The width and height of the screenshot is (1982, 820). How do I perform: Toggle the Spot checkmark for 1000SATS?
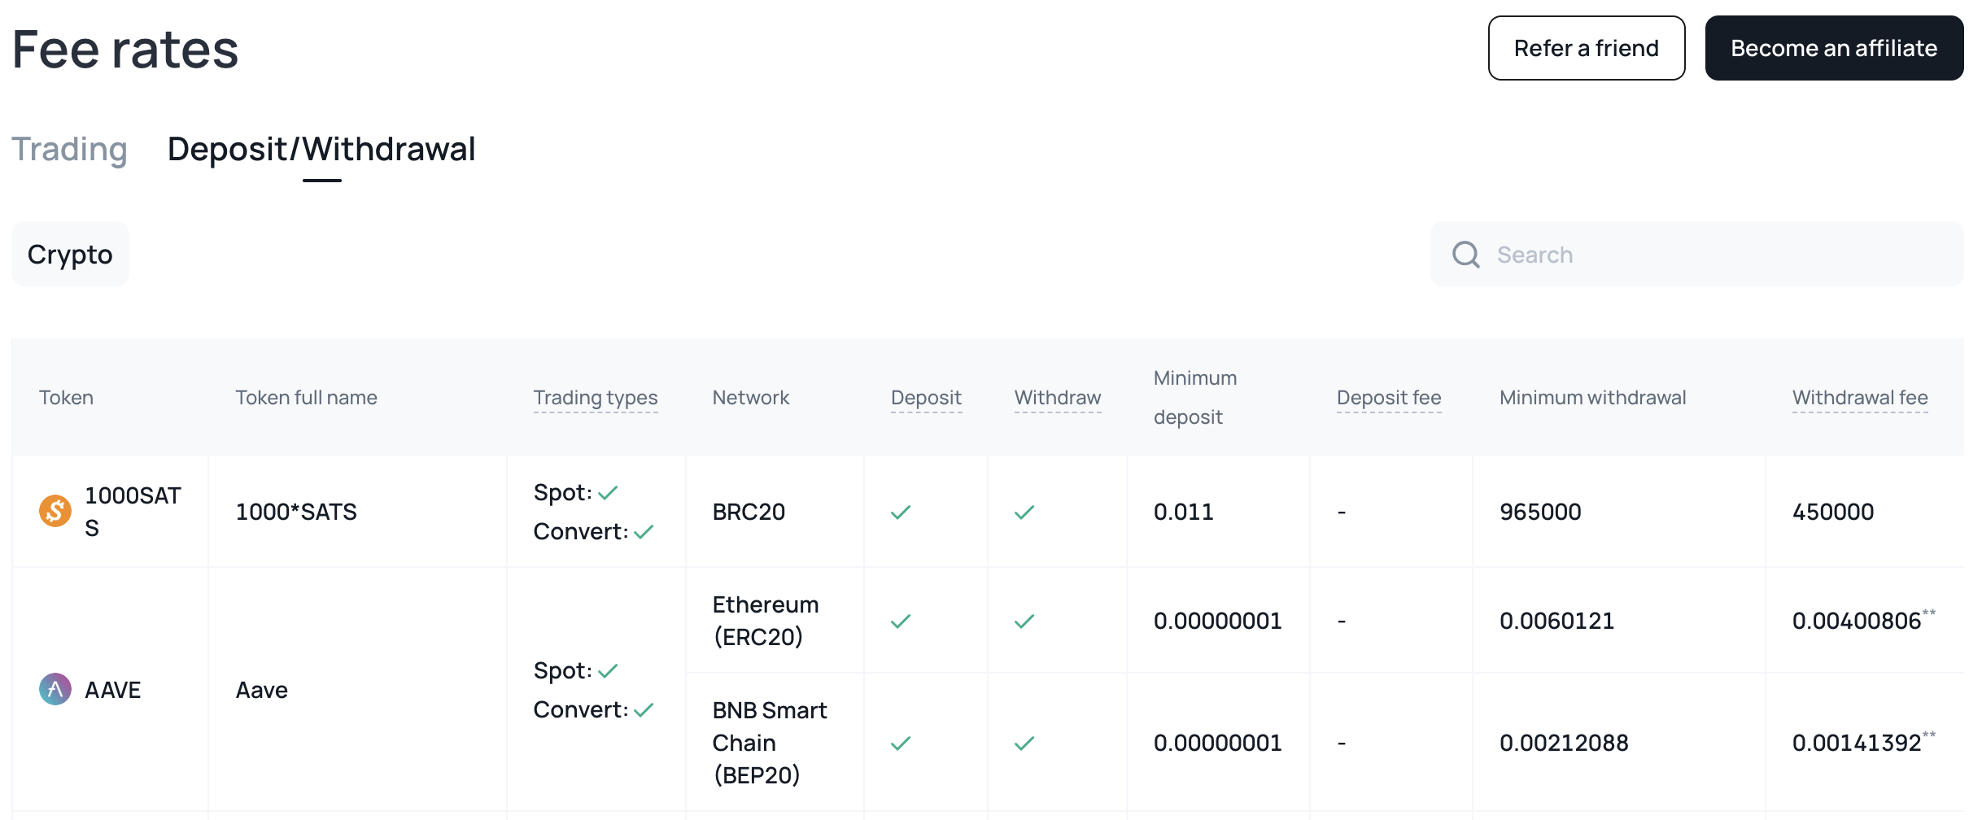(607, 491)
